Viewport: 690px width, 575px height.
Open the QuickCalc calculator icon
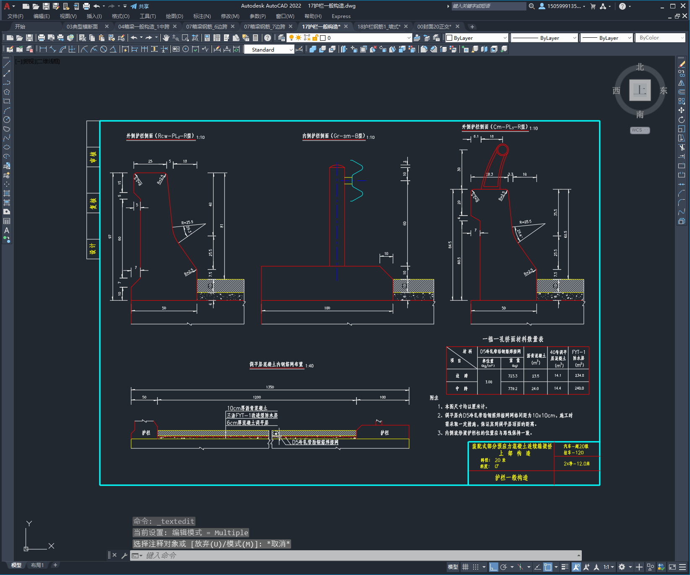click(x=255, y=38)
